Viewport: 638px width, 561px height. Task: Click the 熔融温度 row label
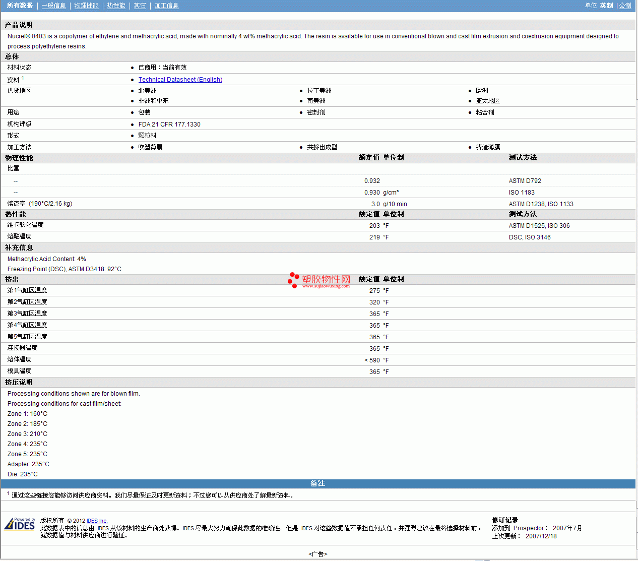(x=19, y=236)
